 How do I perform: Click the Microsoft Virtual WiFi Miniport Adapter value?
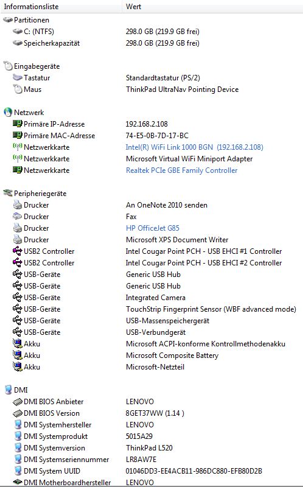[189, 159]
